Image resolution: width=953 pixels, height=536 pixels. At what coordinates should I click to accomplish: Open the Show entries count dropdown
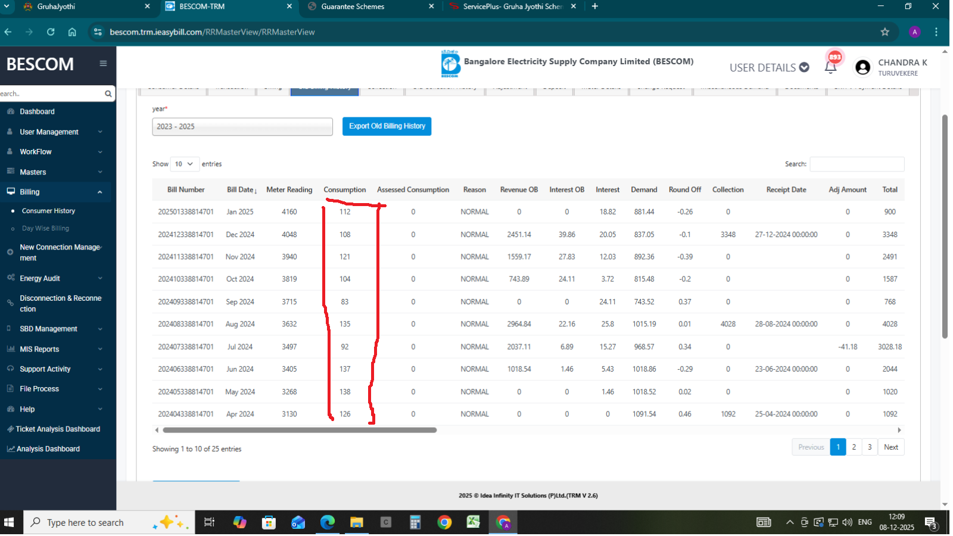tap(184, 164)
